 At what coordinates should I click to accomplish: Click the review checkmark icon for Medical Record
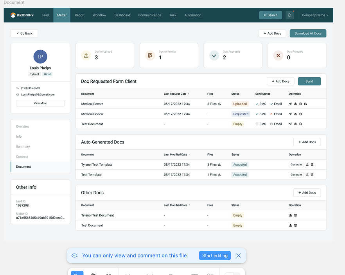click(x=305, y=104)
